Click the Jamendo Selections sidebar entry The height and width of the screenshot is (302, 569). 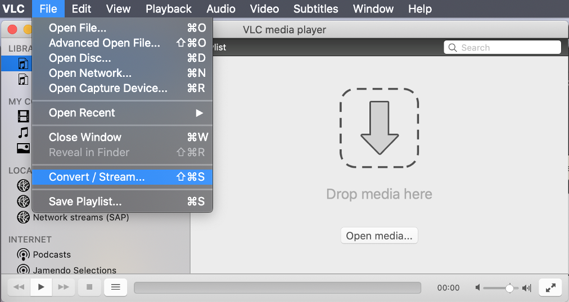coord(74,270)
